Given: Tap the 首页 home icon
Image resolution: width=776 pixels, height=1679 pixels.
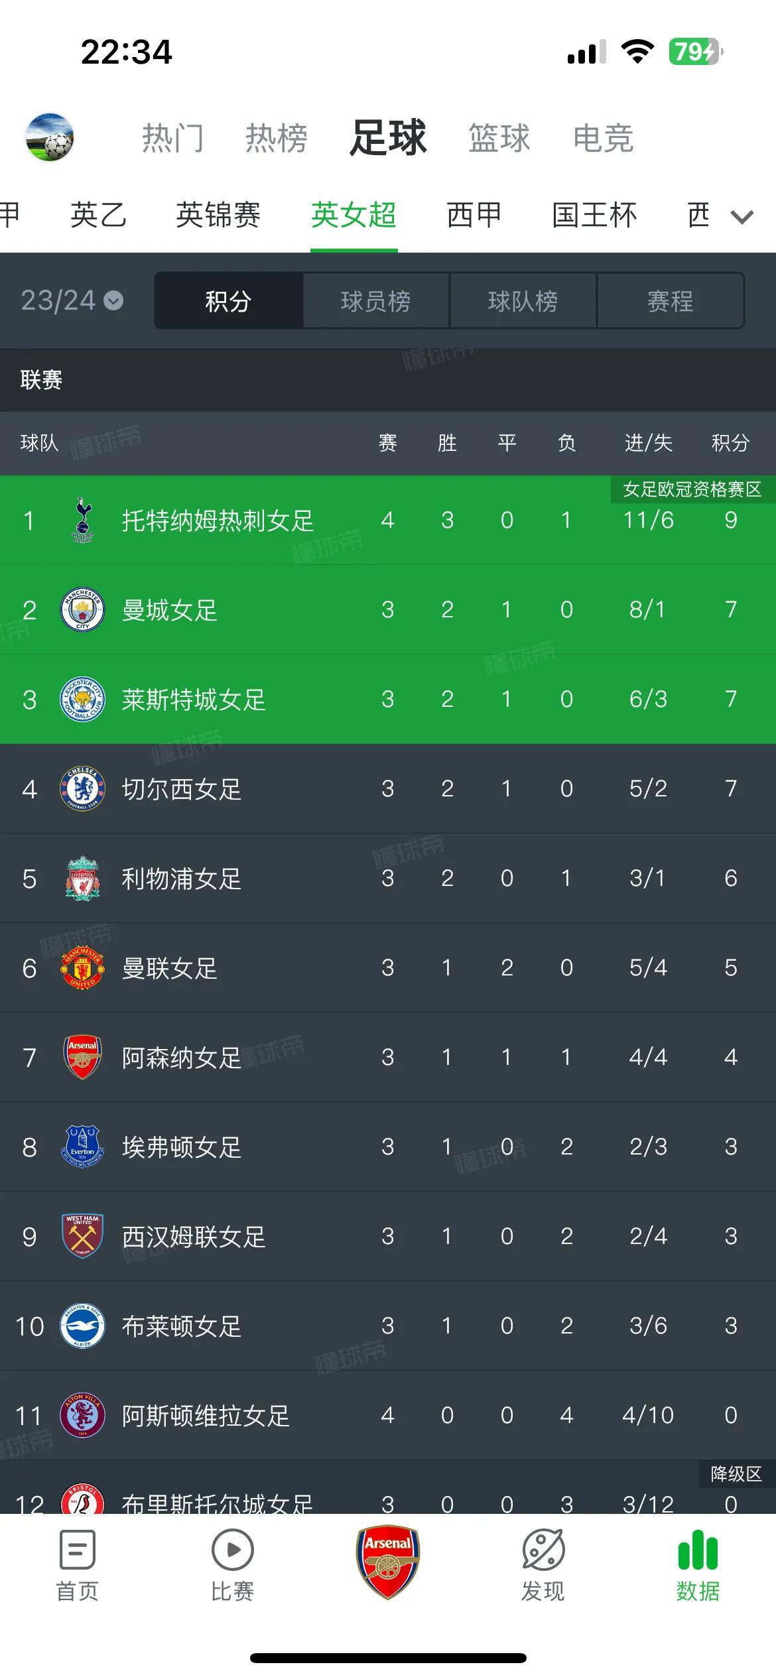Looking at the screenshot, I should 77,1550.
